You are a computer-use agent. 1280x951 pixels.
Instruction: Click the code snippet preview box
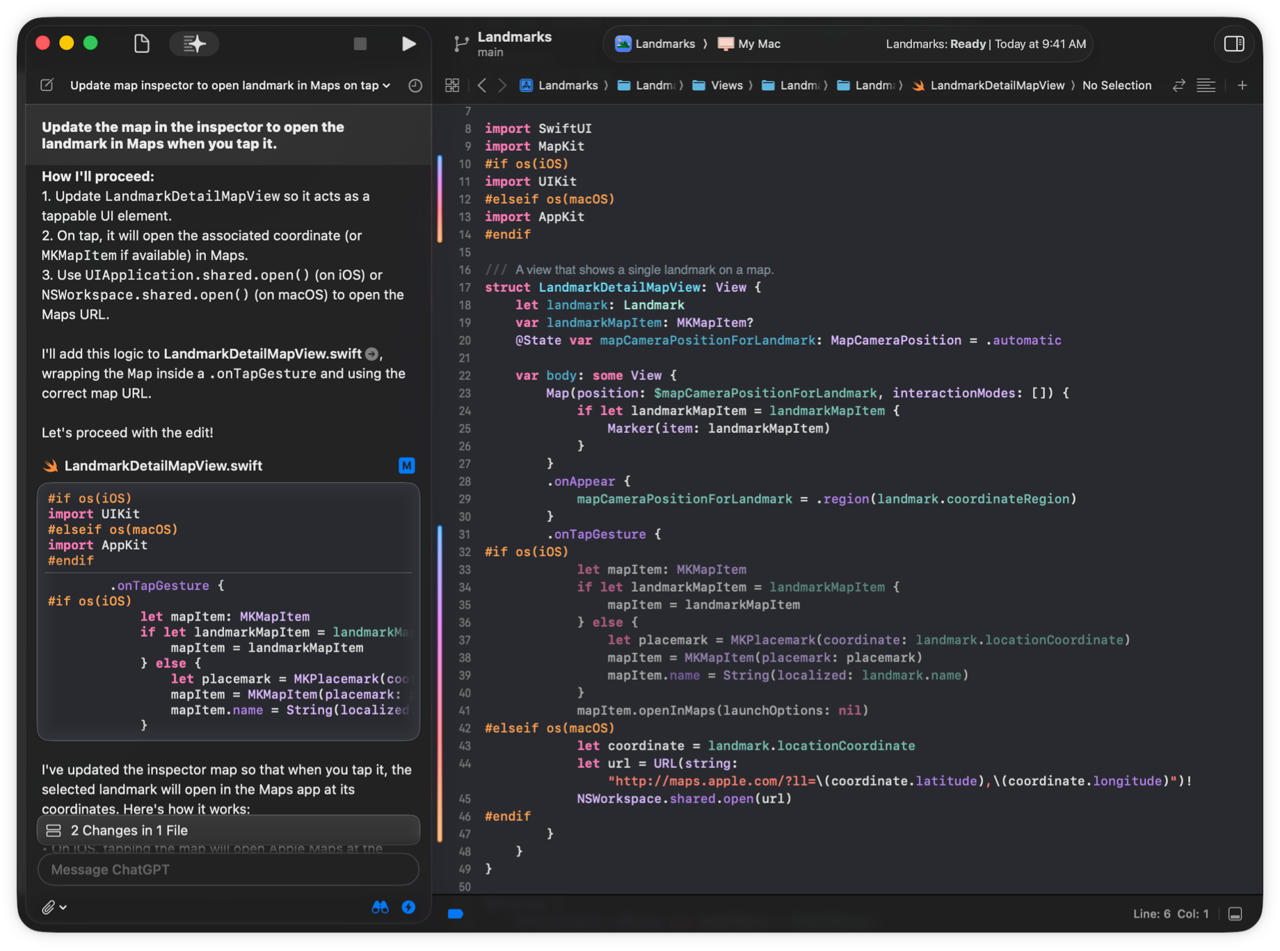click(x=228, y=612)
